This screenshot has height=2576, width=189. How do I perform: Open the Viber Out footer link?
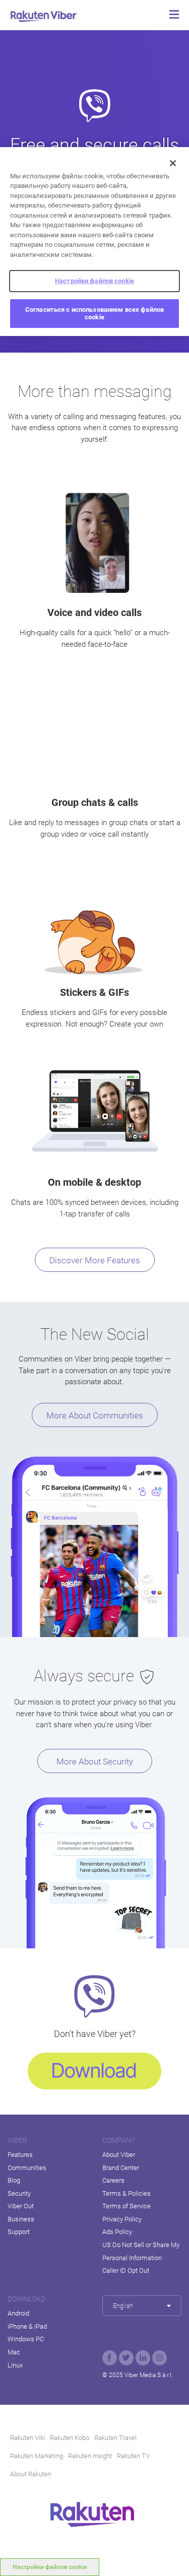coord(21,2206)
